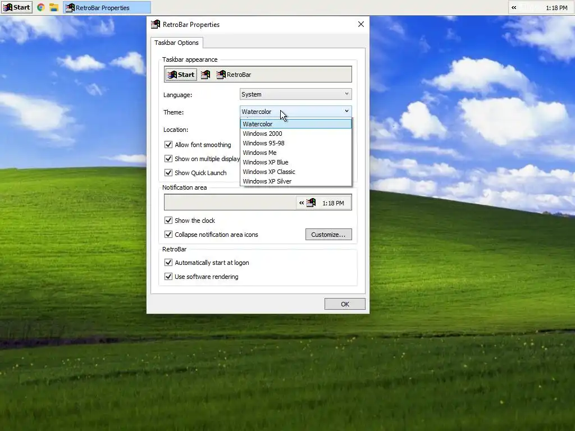This screenshot has height=431, width=575.
Task: Toggle Show Quick Launch checkbox
Action: 168,172
